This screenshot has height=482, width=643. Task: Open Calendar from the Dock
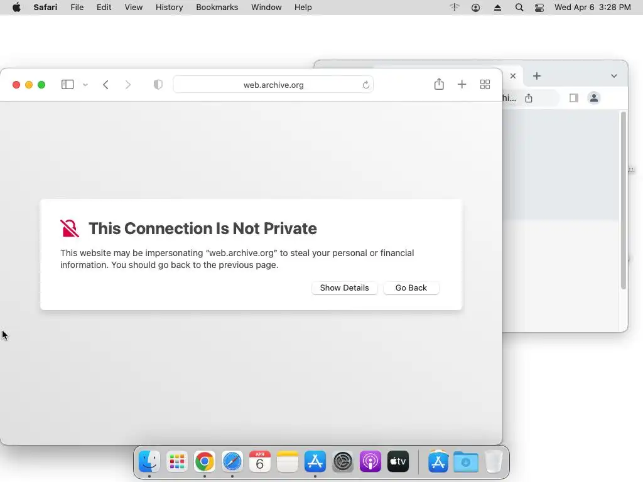259,461
